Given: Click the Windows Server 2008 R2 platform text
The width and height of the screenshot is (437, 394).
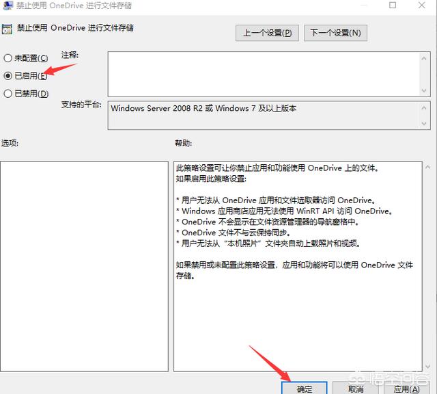Looking at the screenshot, I should (203, 108).
